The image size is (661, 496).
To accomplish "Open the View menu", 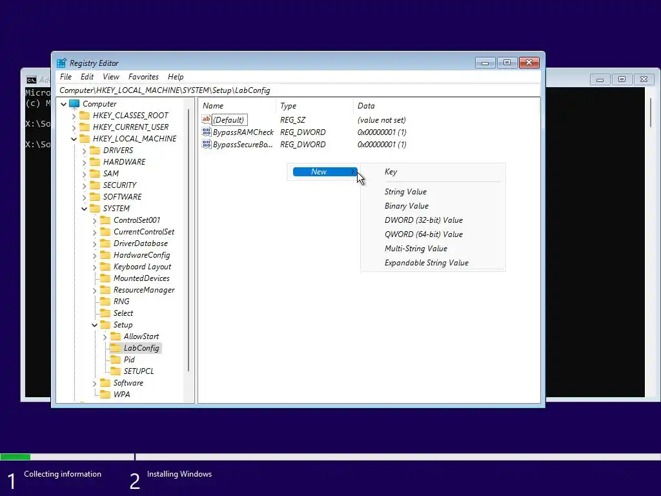I will [111, 77].
